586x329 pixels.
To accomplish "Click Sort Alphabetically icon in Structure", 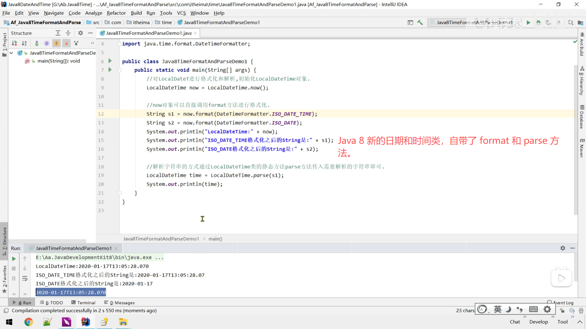I will point(24,43).
